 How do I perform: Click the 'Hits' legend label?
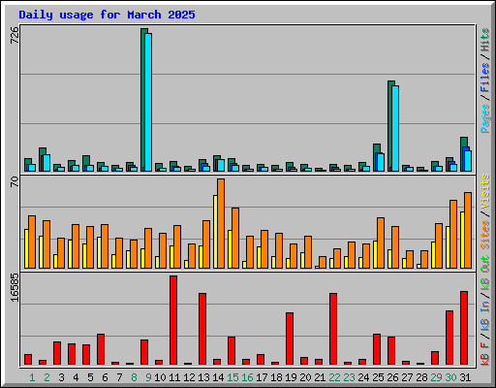[x=485, y=40]
